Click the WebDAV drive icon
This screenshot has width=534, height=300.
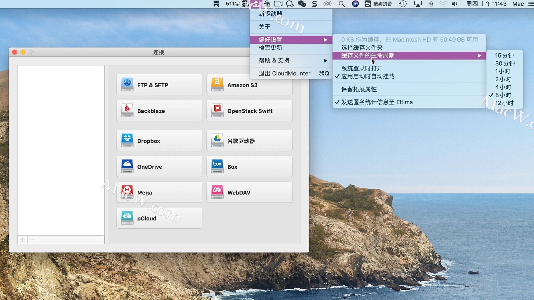pyautogui.click(x=217, y=192)
